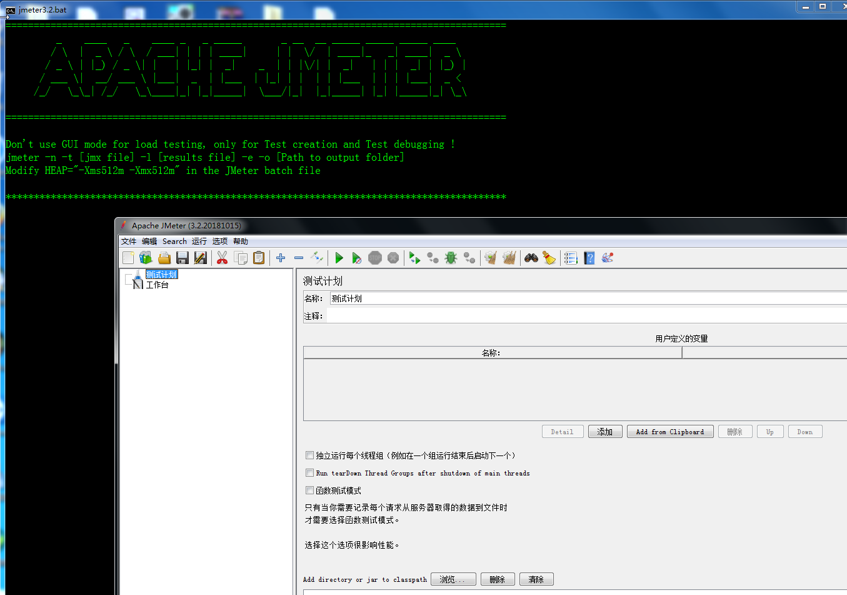
Task: Toggle 独立运行每个线程组 checkbox
Action: pos(309,455)
